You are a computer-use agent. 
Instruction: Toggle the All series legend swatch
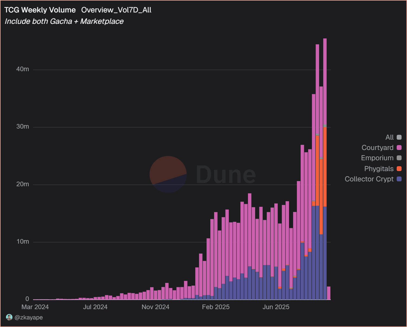(399, 137)
